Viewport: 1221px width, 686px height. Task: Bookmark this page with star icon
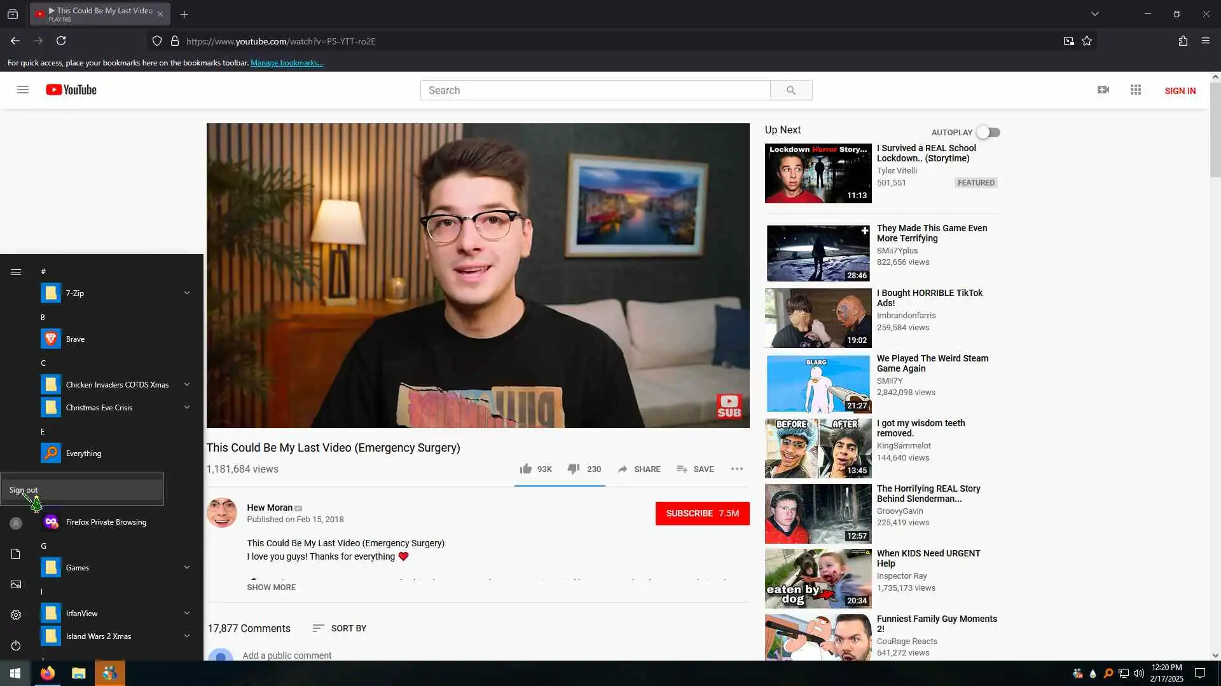(1087, 41)
